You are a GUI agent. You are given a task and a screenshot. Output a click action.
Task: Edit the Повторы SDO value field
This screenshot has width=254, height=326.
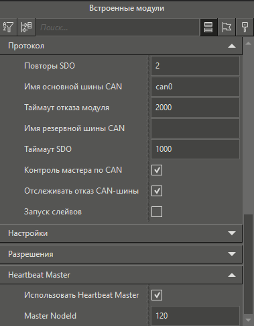click(195, 66)
